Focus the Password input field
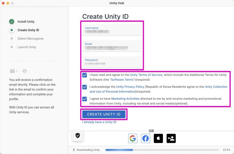The image size is (234, 154). pyautogui.click(x=112, y=62)
